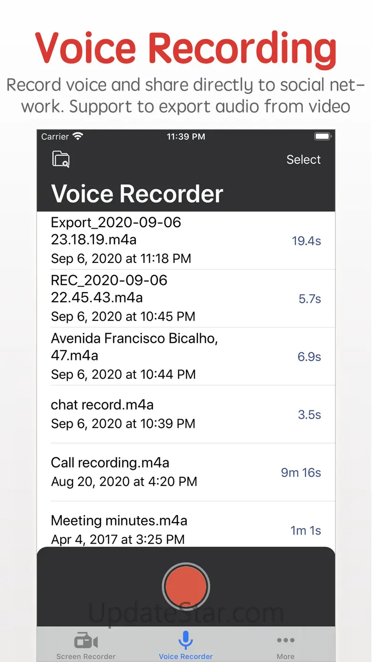Open the More three-dots icon
This screenshot has width=372, height=662.
click(x=285, y=641)
